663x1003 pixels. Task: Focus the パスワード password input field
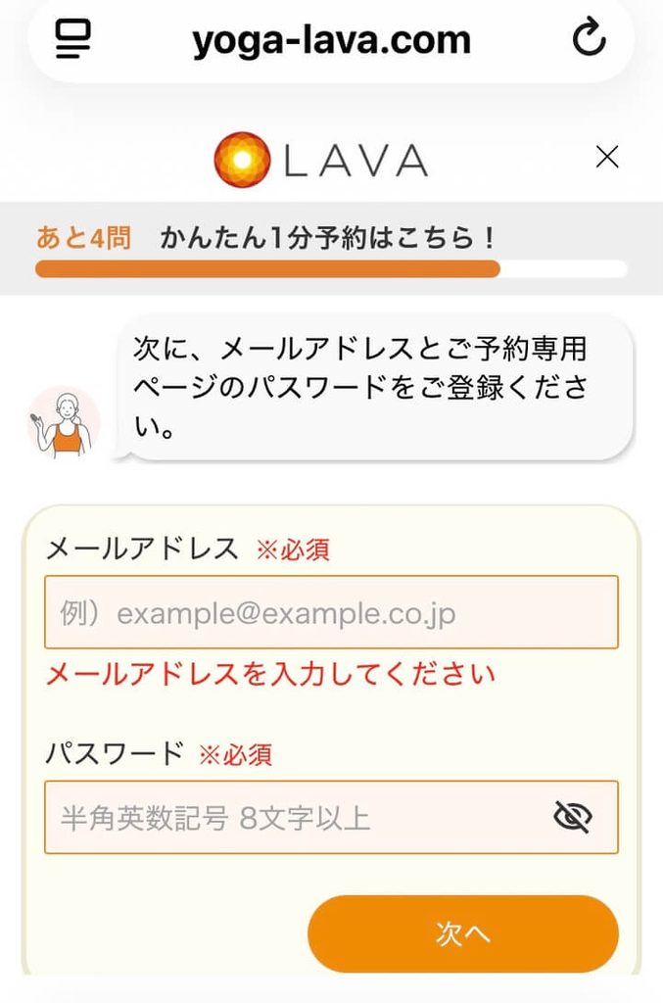click(x=331, y=817)
